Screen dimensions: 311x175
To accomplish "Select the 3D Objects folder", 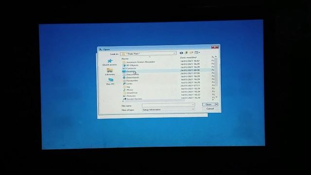I will 130,65.
